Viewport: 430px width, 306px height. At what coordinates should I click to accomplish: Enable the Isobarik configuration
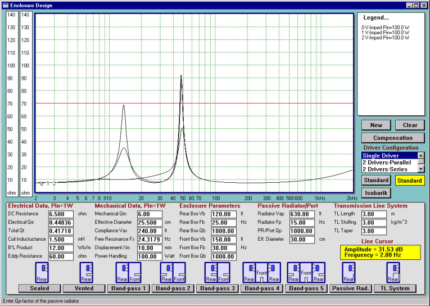pos(377,193)
